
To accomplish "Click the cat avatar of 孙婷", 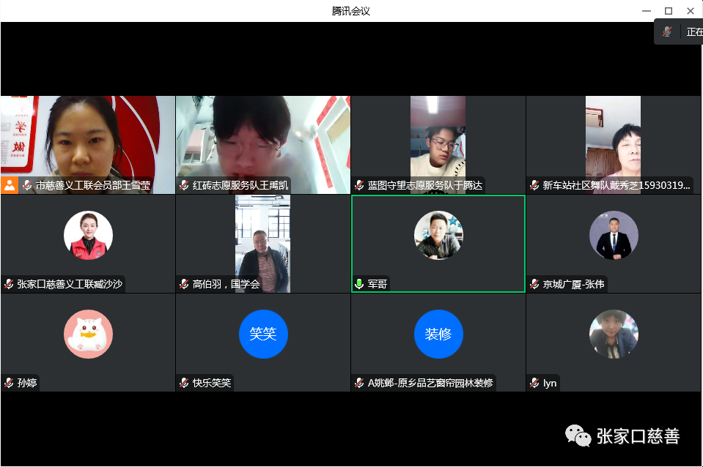I will [88, 334].
